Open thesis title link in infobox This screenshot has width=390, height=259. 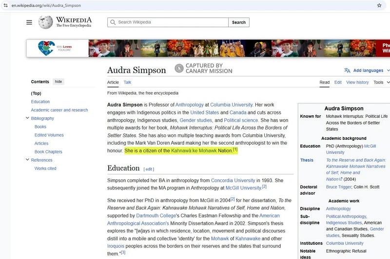(356, 169)
